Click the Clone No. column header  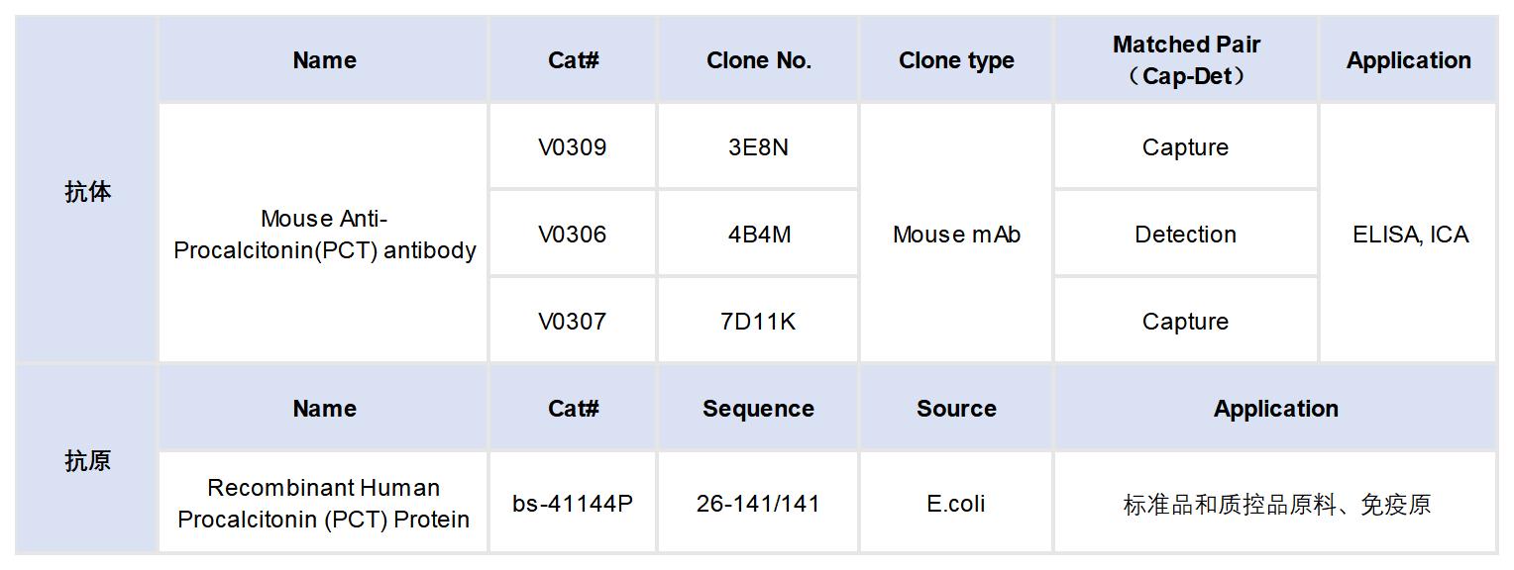pos(758,60)
